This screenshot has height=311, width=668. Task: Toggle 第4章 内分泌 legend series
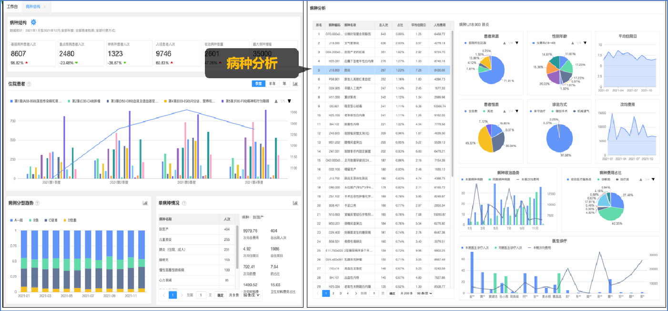click(x=190, y=101)
